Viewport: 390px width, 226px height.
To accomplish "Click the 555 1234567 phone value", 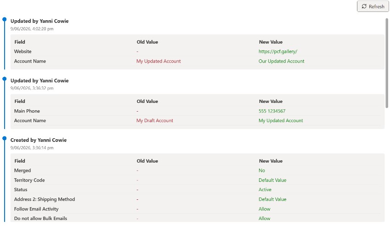I will pos(272,111).
